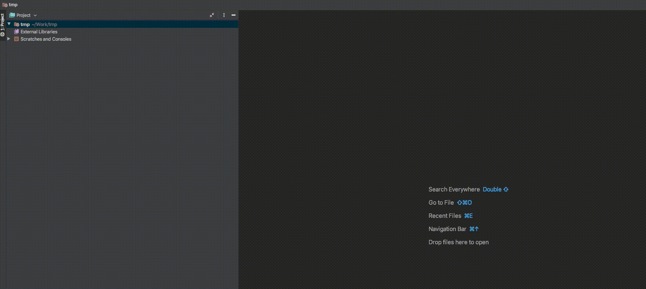
Task: Expand Scratches and Consoles node
Action: pos(9,39)
